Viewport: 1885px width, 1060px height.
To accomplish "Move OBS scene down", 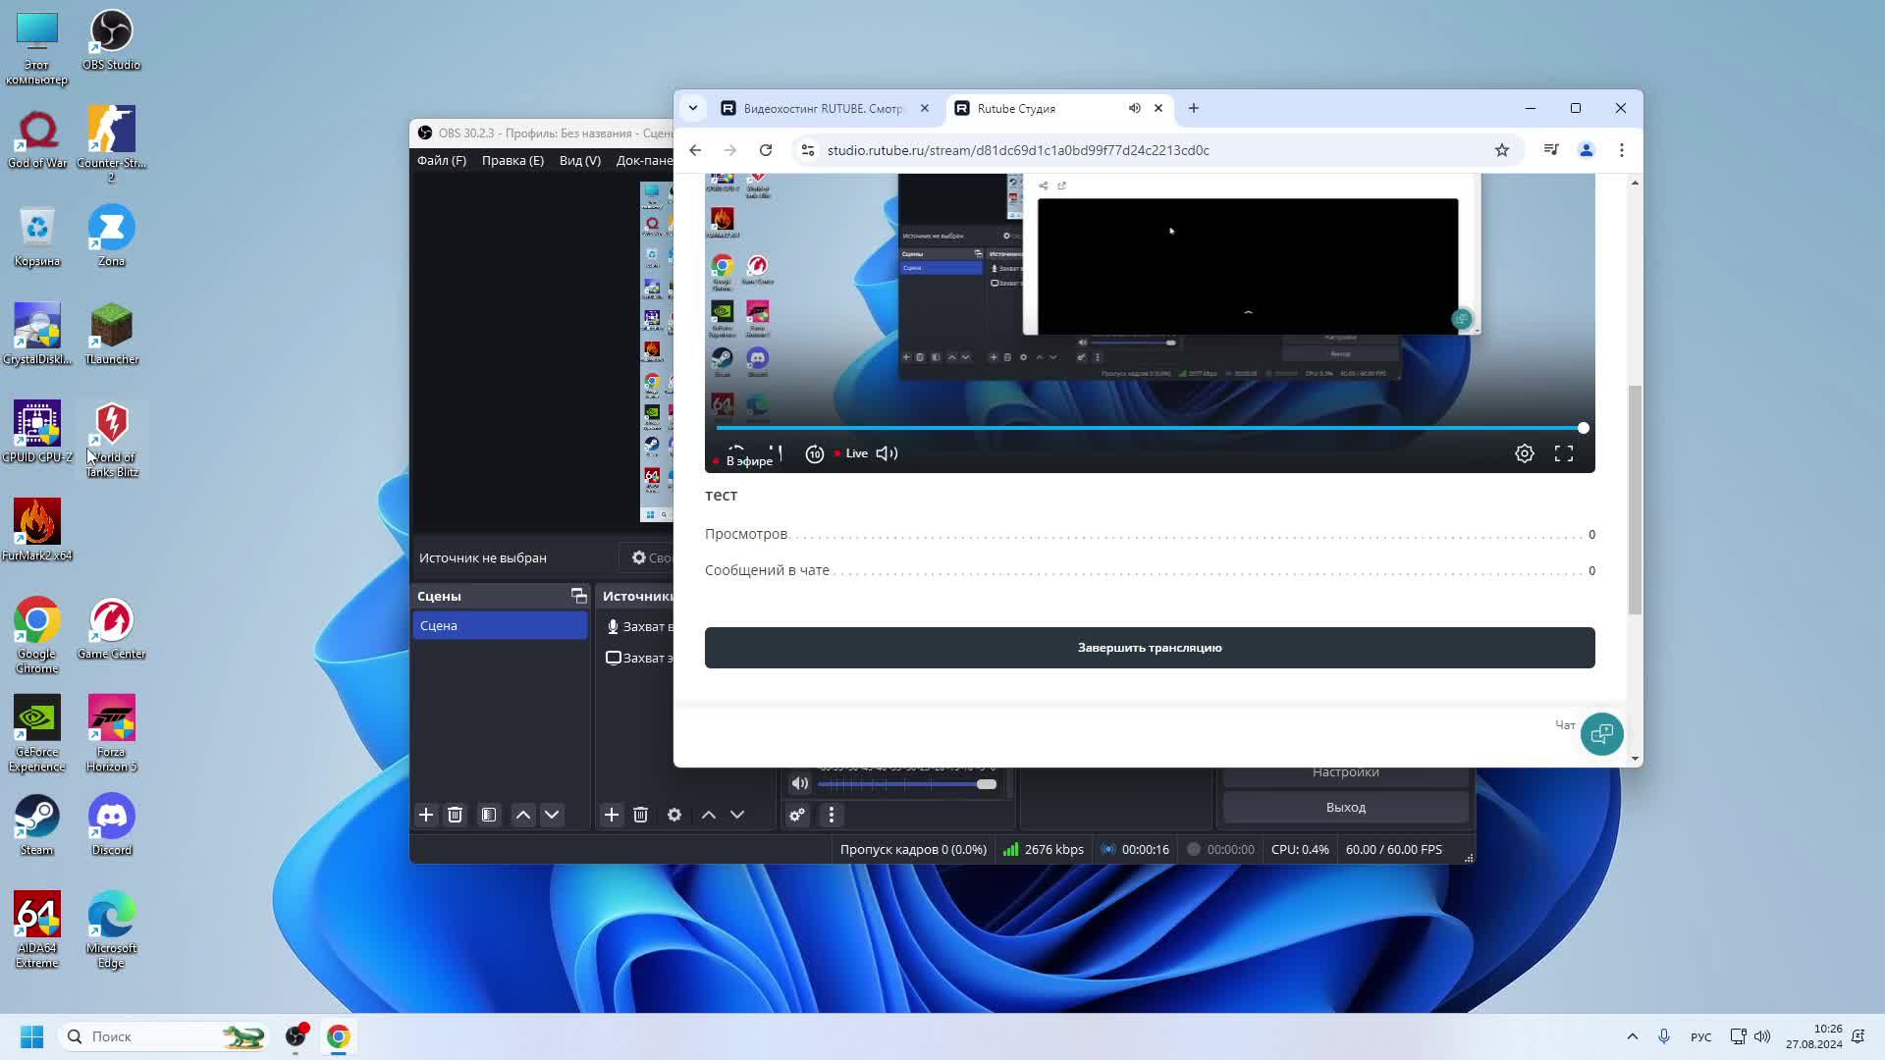I will click(x=552, y=815).
